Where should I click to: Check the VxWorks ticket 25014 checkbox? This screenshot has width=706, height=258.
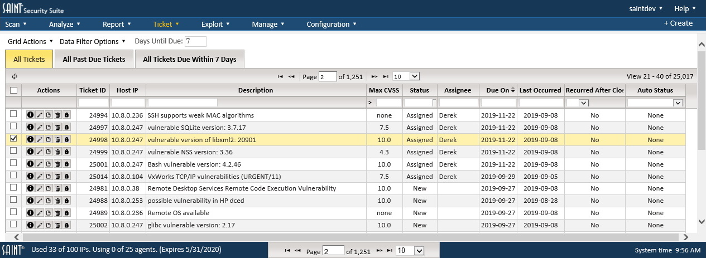13,175
